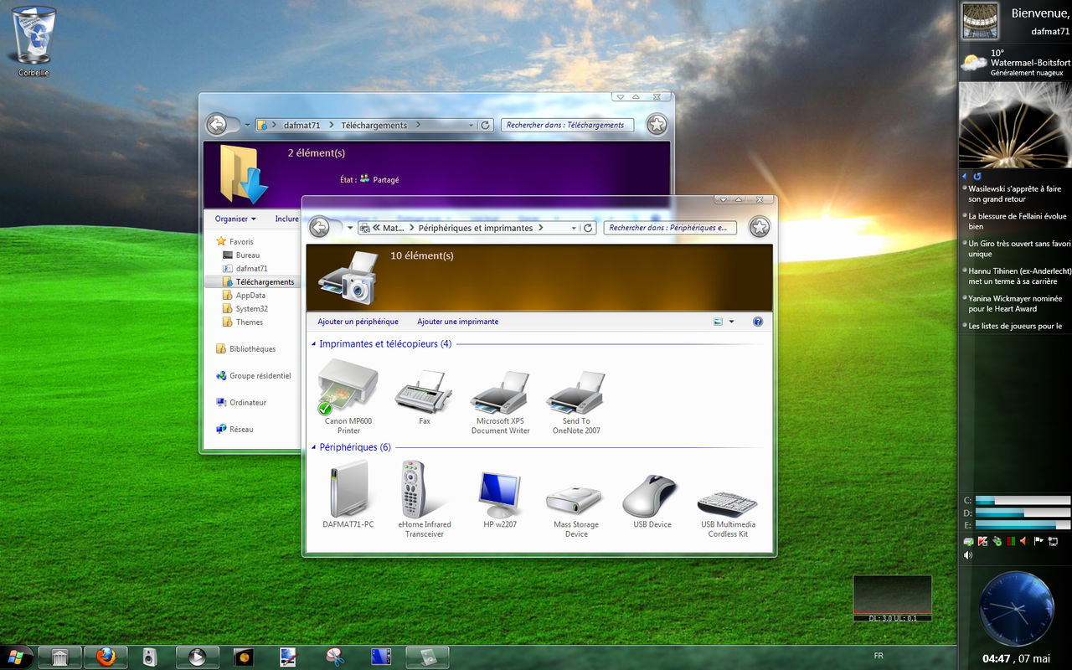Click back arrow in Périphériques window
The image size is (1072, 670).
pyautogui.click(x=319, y=227)
